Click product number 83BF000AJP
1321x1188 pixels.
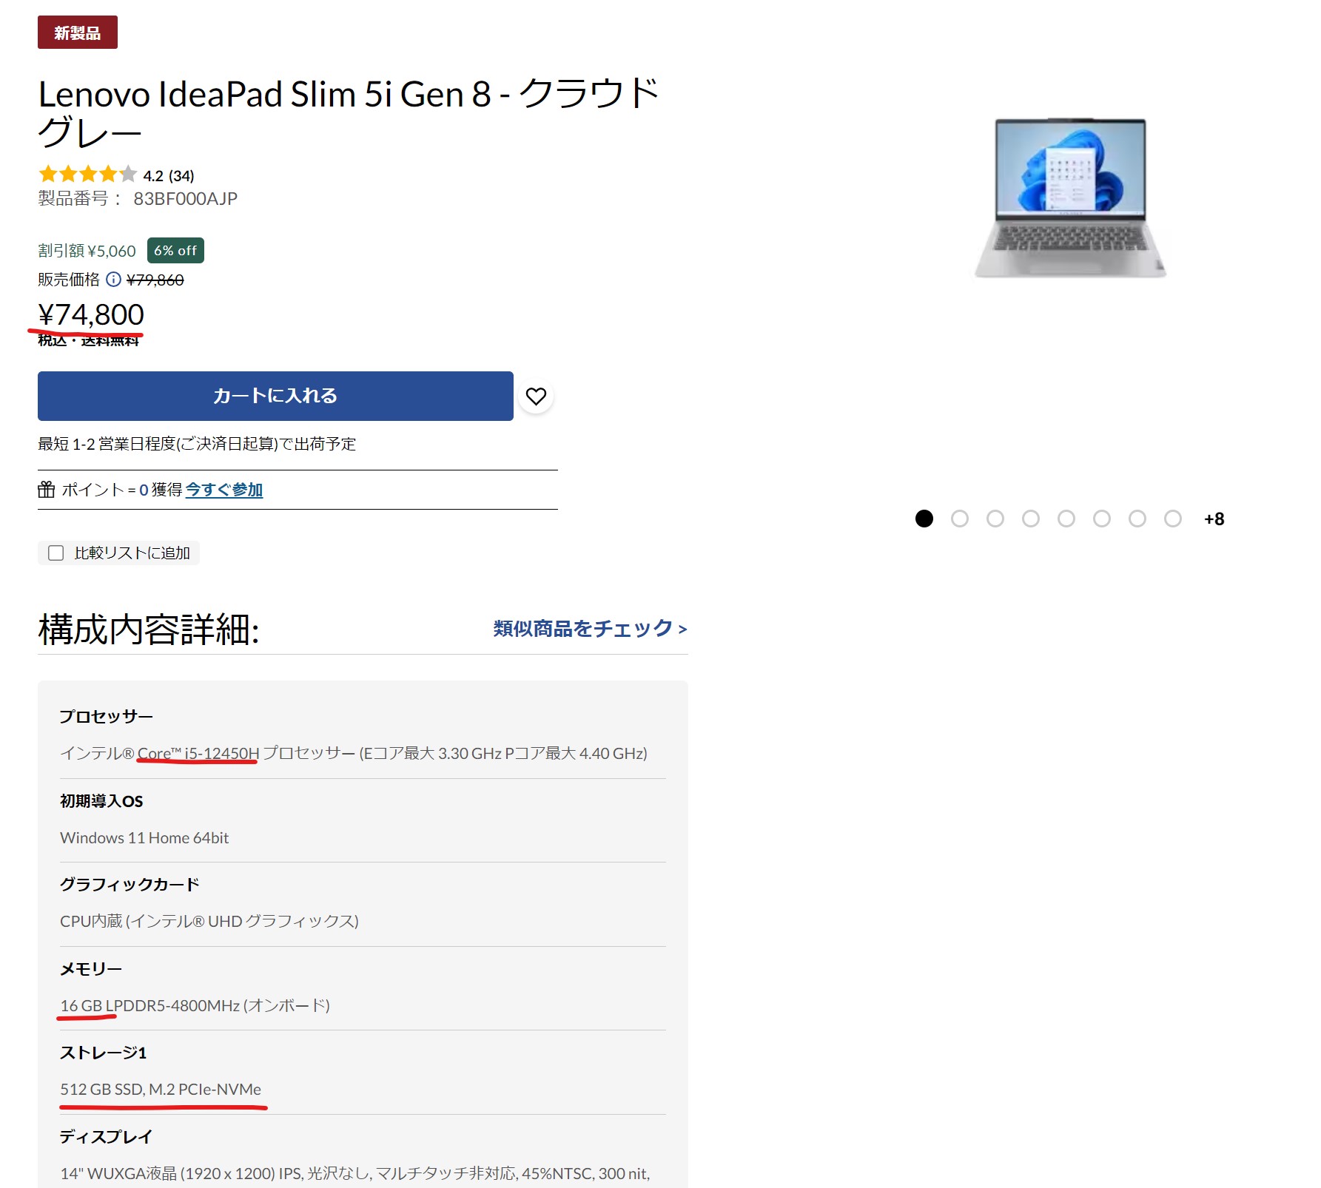[186, 199]
